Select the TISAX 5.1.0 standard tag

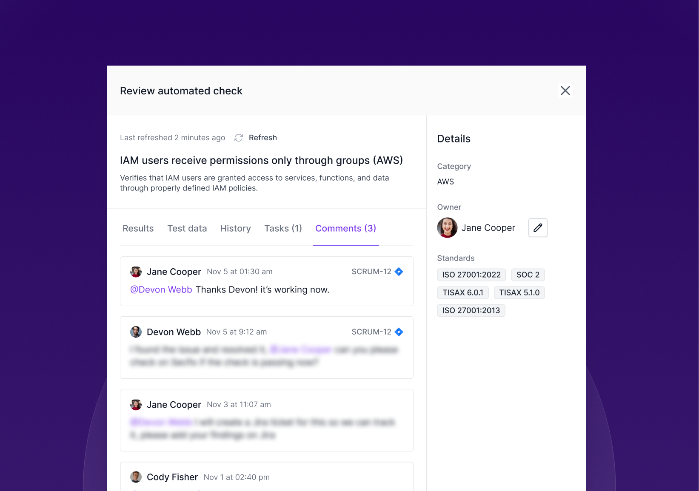(519, 292)
